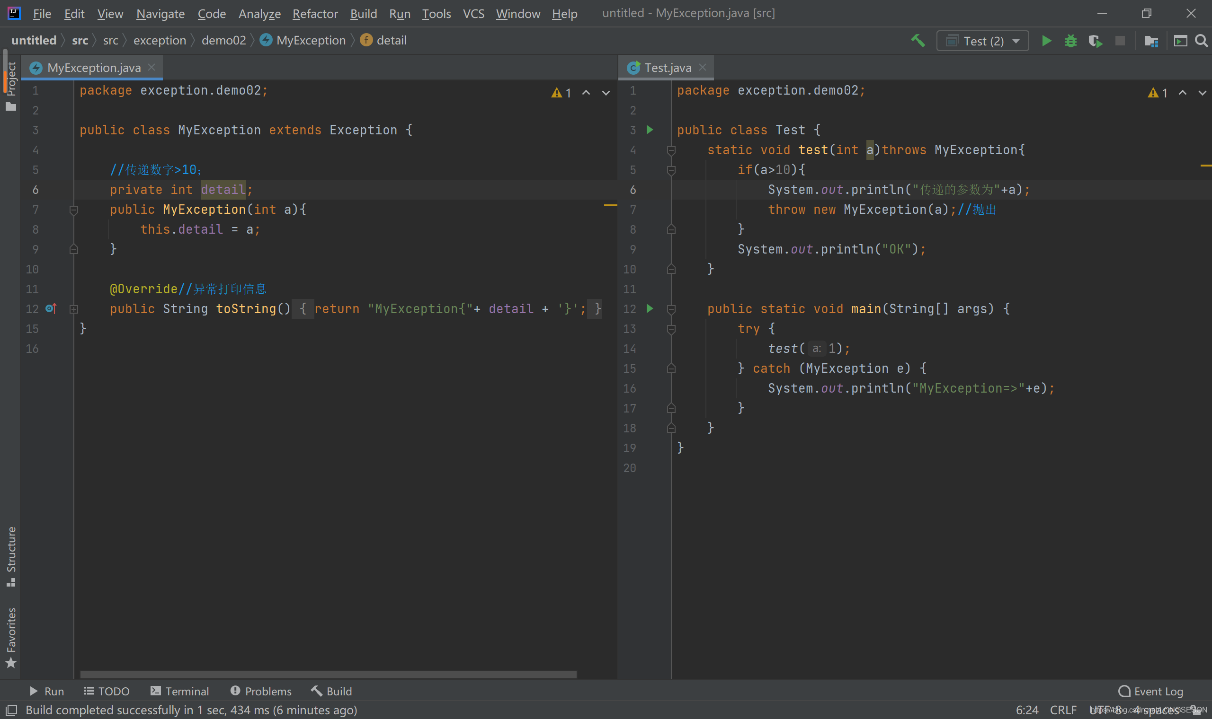1212x719 pixels.
Task: Click yellow warning stripe in MyException scrollbar
Action: (x=610, y=205)
